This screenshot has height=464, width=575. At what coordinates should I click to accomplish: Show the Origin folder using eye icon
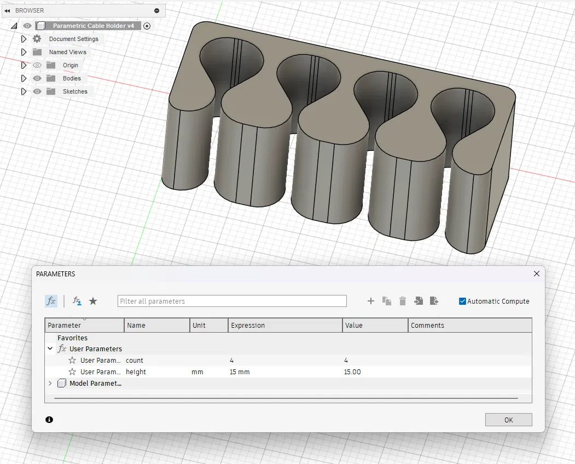(37, 65)
